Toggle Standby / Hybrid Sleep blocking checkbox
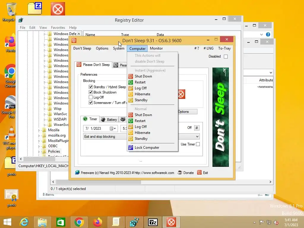This screenshot has width=304, height=228. tap(91, 87)
